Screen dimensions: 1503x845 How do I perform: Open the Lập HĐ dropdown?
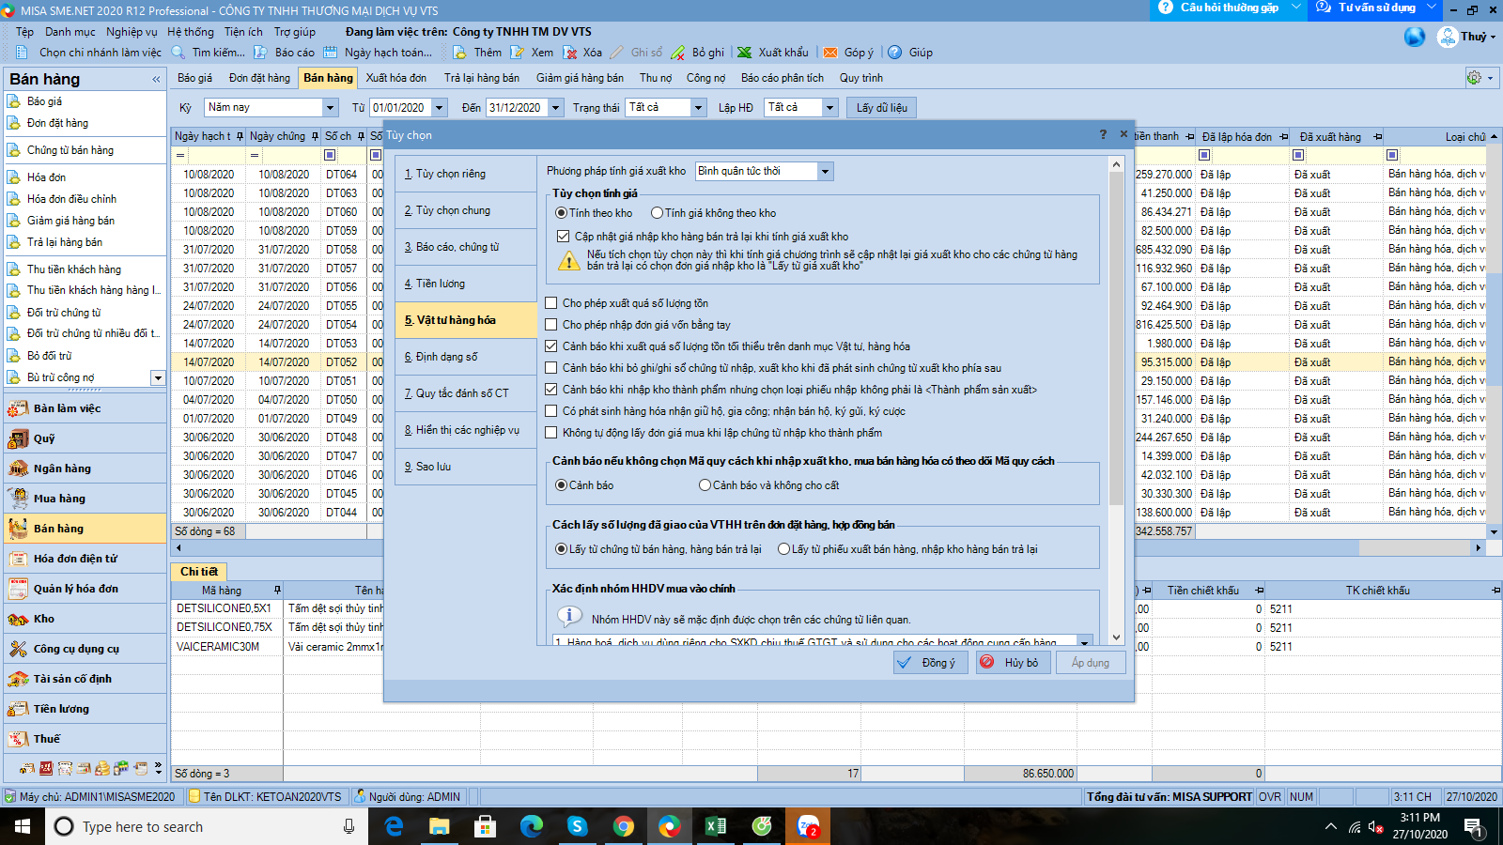point(829,108)
